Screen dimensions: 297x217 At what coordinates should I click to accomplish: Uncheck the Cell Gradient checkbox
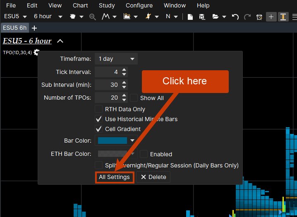point(98,129)
